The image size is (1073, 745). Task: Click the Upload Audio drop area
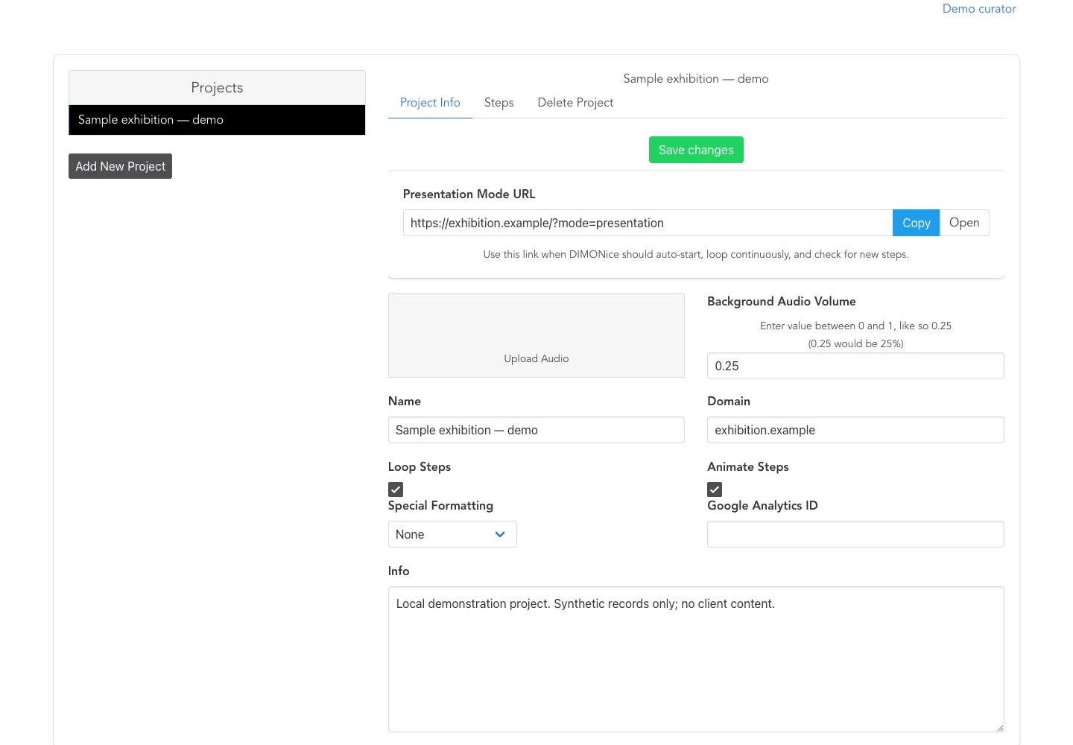point(536,335)
